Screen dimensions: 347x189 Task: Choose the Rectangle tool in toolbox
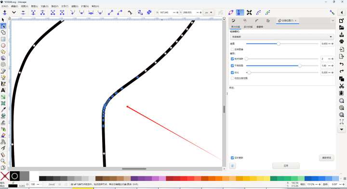pos(3,39)
